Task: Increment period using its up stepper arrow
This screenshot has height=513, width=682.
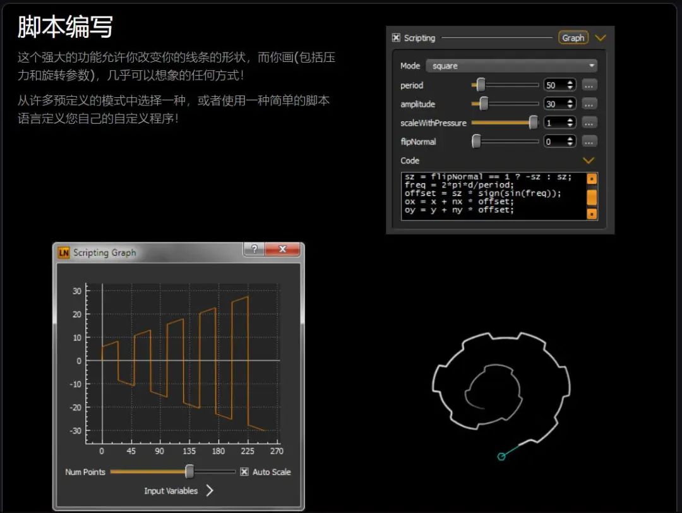Action: [571, 81]
